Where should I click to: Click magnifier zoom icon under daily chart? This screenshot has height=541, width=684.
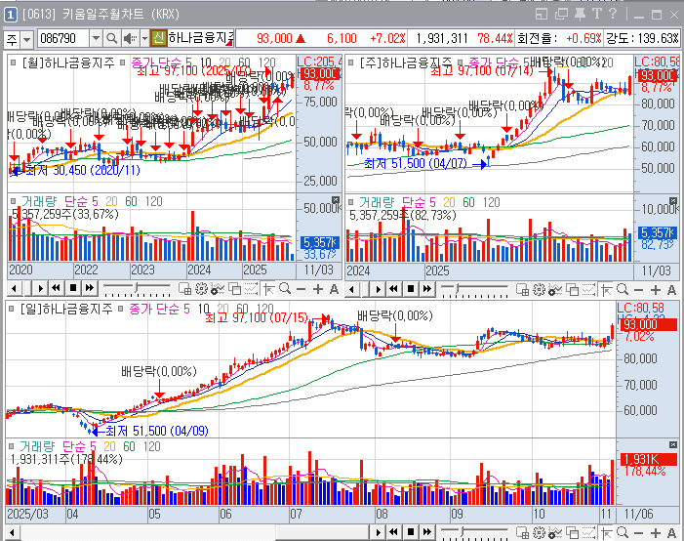tap(623, 532)
